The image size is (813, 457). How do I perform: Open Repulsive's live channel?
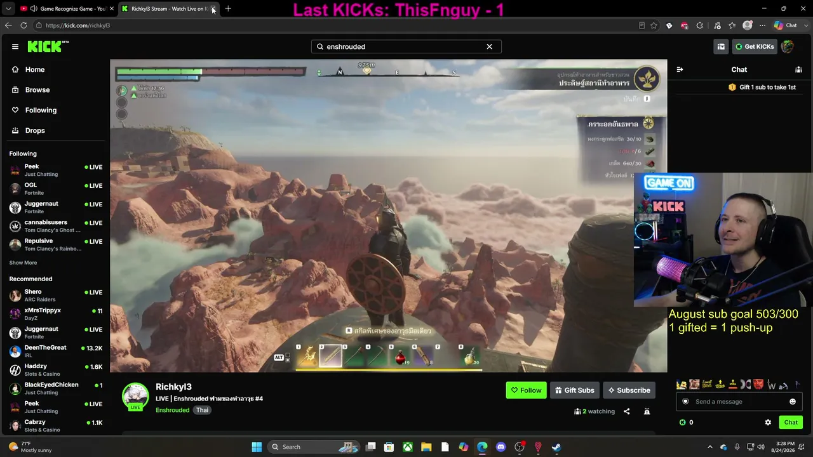pos(55,244)
